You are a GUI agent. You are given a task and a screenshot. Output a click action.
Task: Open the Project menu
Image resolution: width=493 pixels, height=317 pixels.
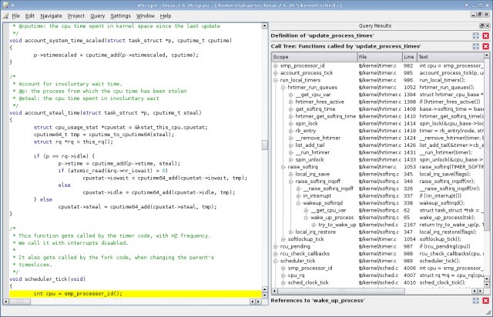[74, 15]
